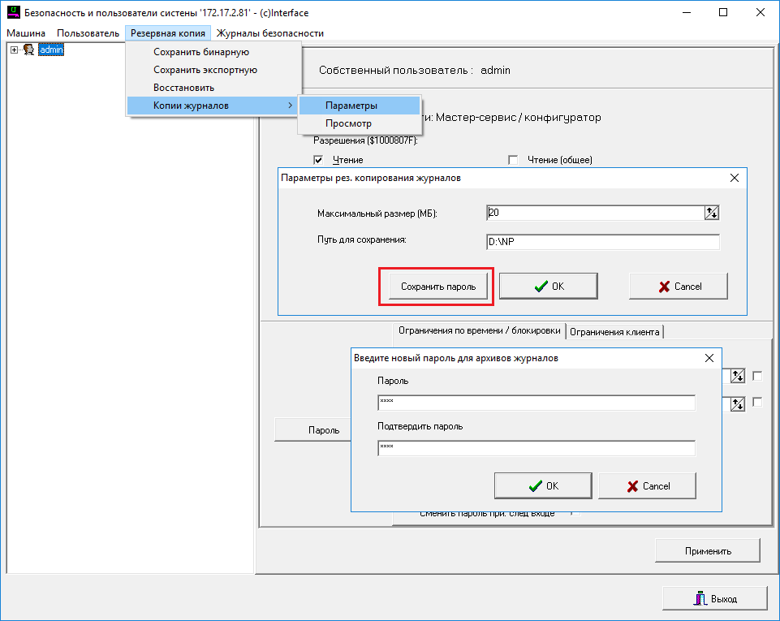This screenshot has height=621, width=780.
Task: Click the Путь для сохранения field
Action: click(602, 242)
